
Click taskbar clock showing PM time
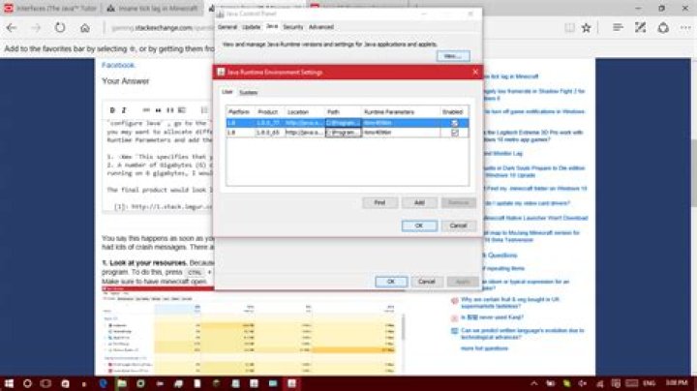[x=677, y=383]
